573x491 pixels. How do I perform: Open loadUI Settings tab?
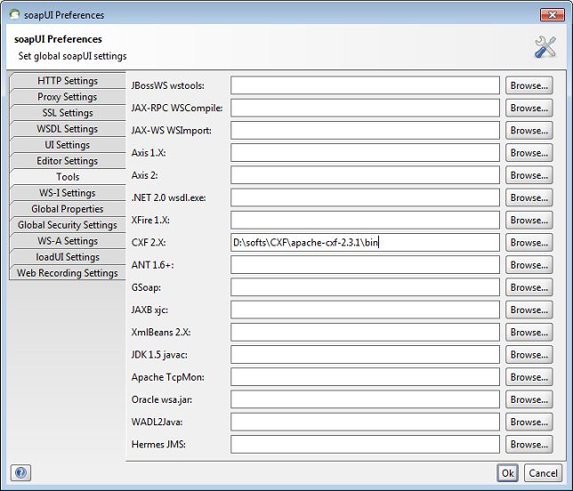tap(68, 257)
